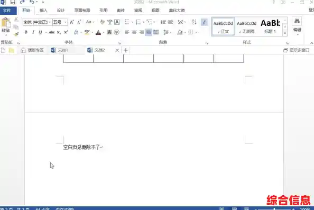Image resolution: width=314 pixels, height=210 pixels.
Task: Toggle underline formatting
Action: tap(41, 32)
